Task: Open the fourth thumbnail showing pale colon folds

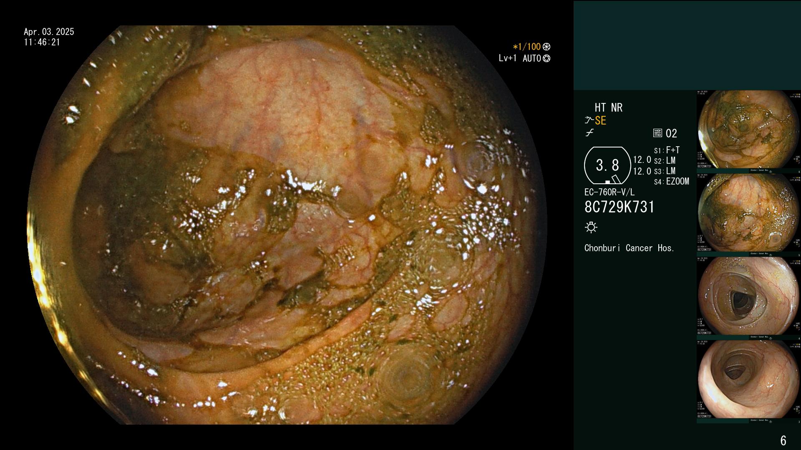Action: point(749,380)
